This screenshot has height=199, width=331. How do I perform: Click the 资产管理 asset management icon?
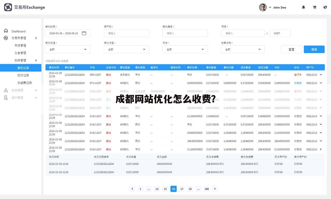tap(6, 98)
